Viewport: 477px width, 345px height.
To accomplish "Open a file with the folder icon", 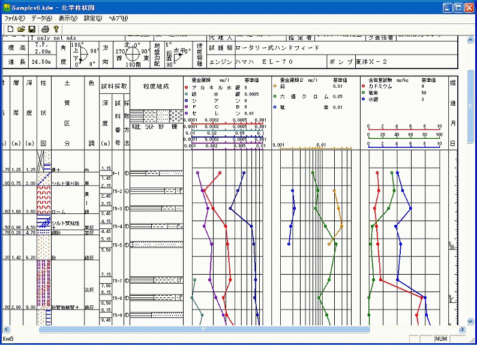I will [x=21, y=29].
